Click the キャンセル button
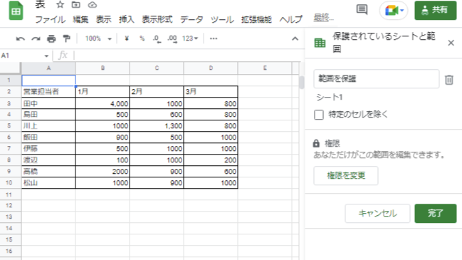Screen dimensions: 462x260 [377, 214]
